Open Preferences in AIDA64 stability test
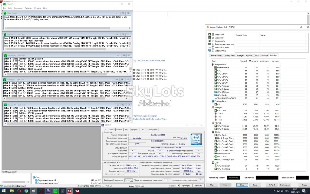 tap(285, 185)
